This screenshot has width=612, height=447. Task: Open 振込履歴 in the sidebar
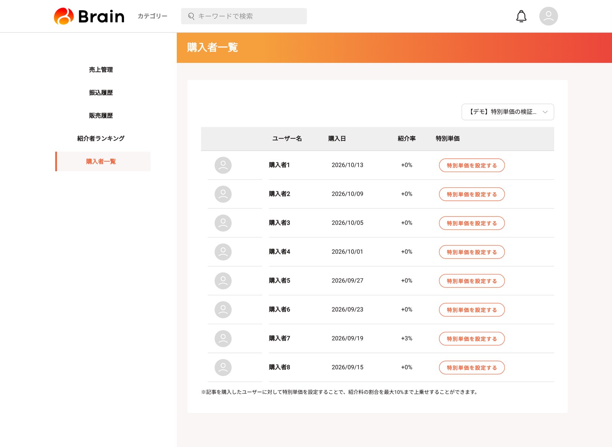[x=101, y=93]
